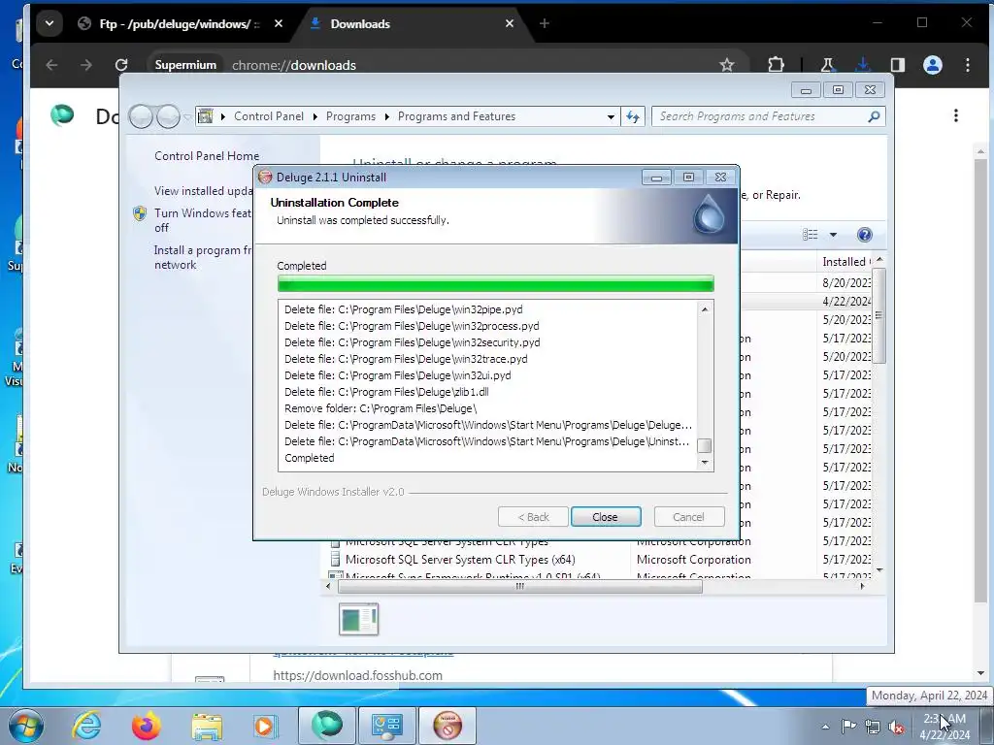Open browser downloads toolbar icon
Image resolution: width=994 pixels, height=745 pixels.
[x=863, y=65]
